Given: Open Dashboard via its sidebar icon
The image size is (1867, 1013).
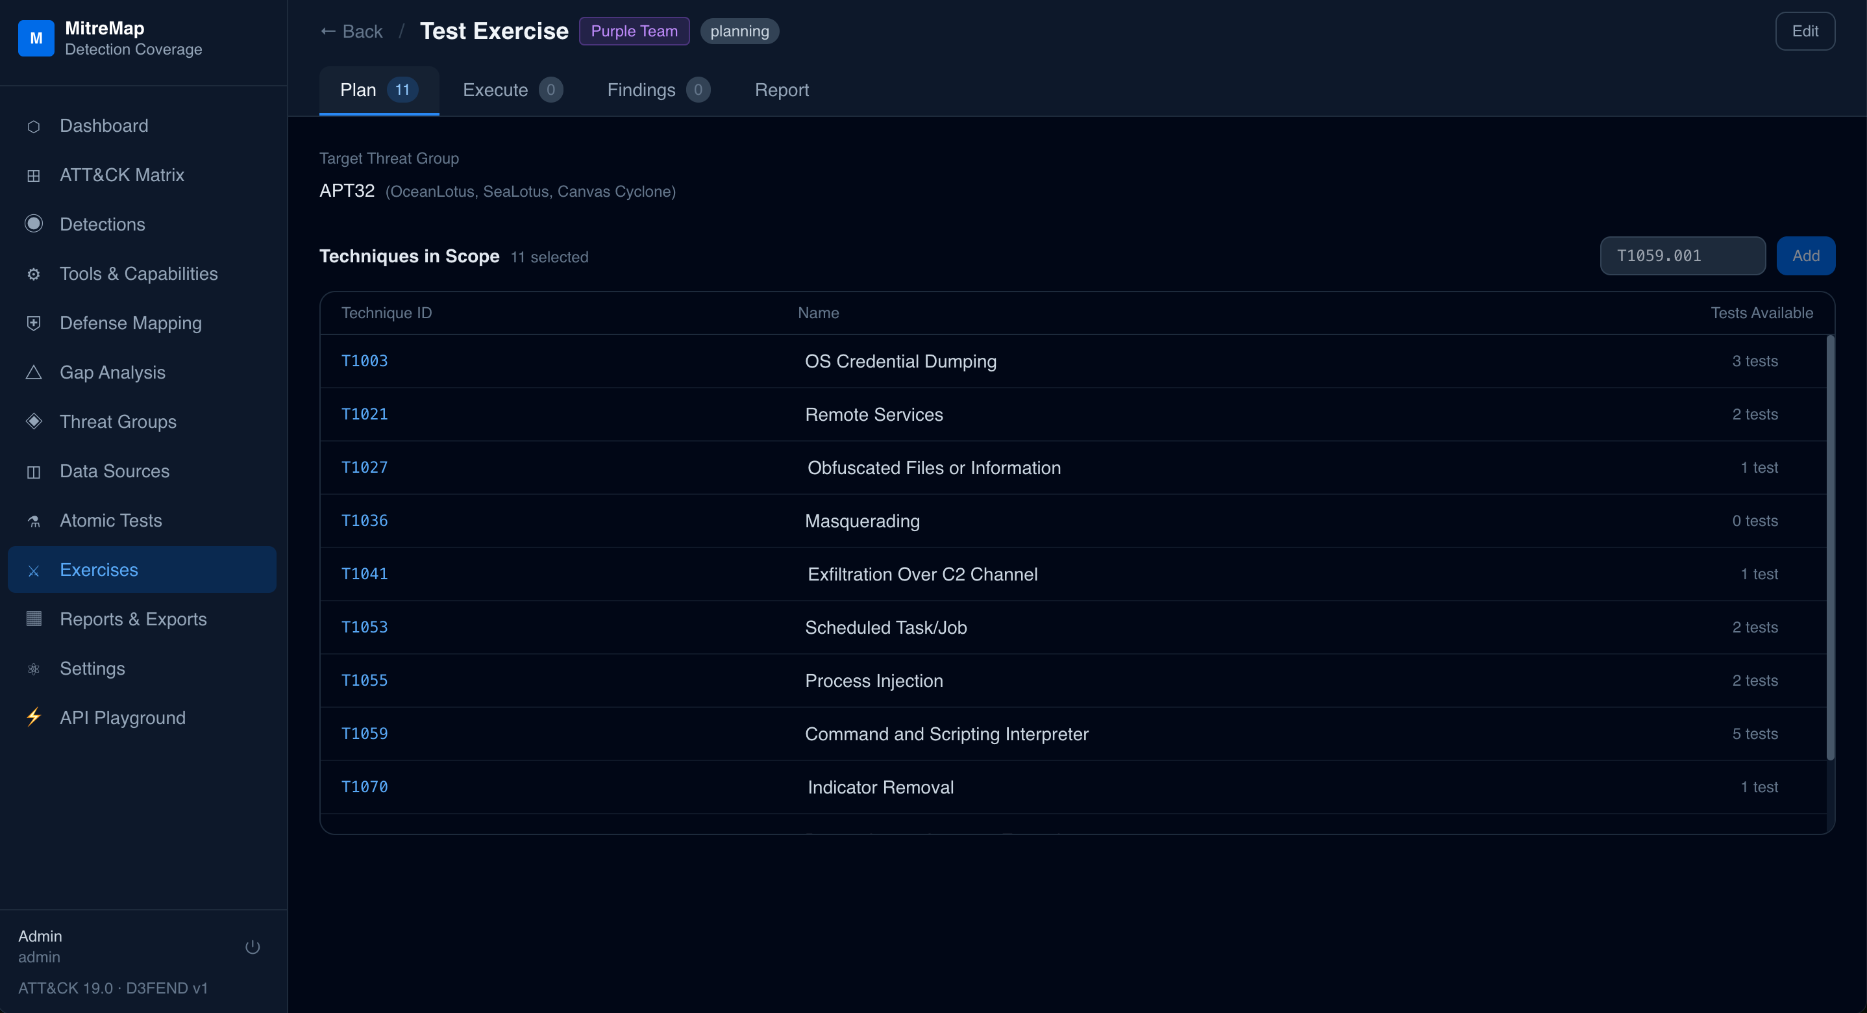Looking at the screenshot, I should [33, 126].
